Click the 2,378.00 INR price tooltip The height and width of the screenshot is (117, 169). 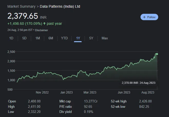click(139, 83)
